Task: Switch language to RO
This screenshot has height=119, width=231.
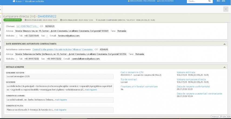Action: tap(218, 1)
